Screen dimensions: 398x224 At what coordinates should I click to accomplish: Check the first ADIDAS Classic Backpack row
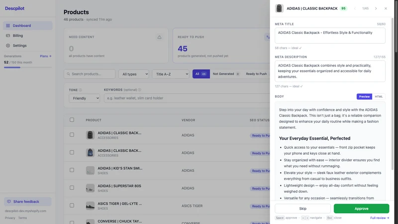[72, 135]
